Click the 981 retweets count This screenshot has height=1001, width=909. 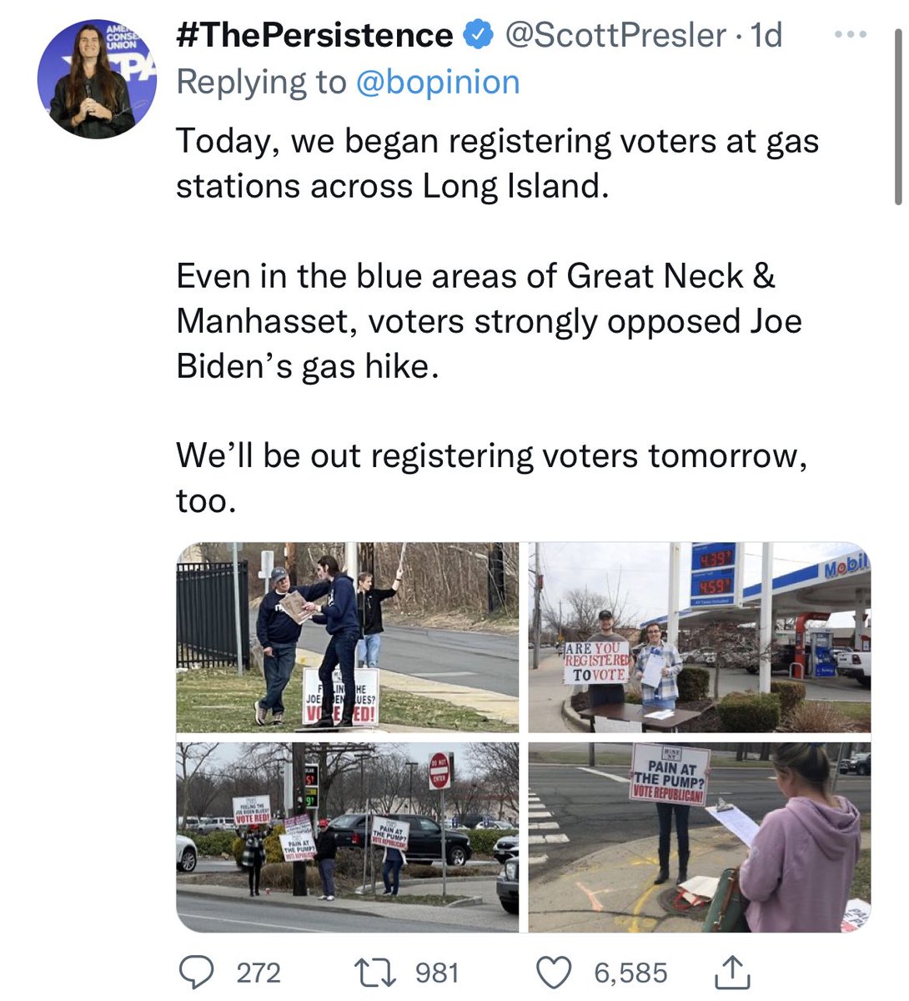tap(437, 973)
